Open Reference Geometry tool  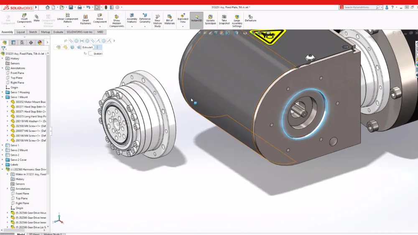pos(145,18)
